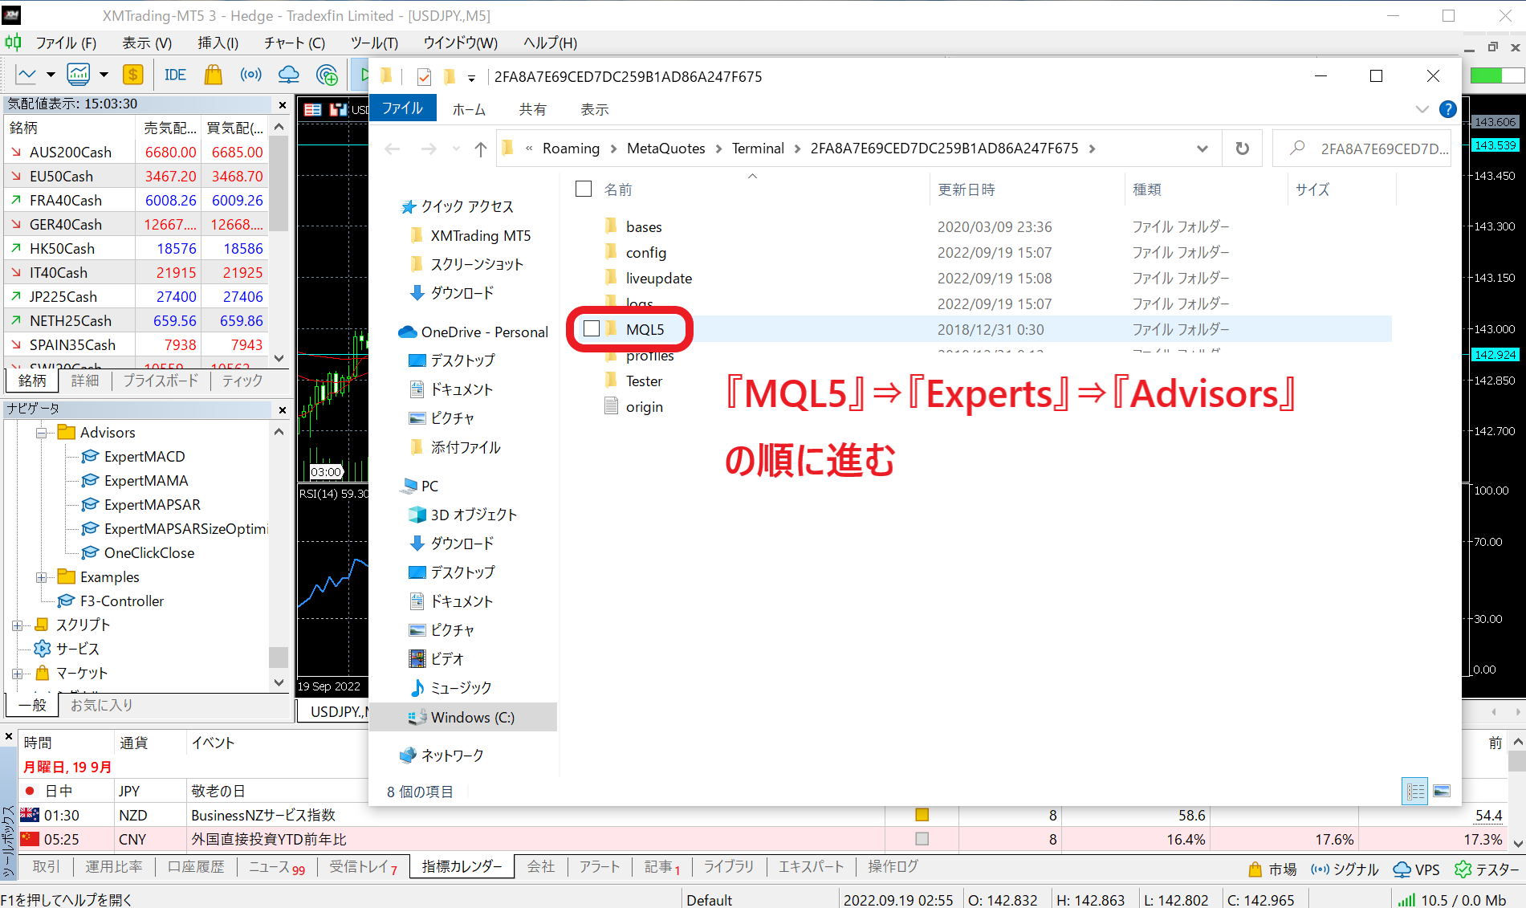Open the サービス item in Navigator
1526x908 pixels.
[x=77, y=649]
